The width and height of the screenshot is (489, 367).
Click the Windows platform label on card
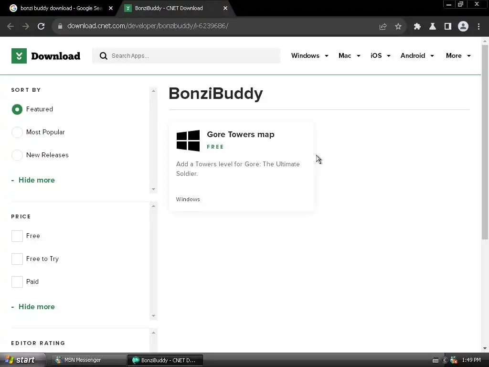pos(188,199)
